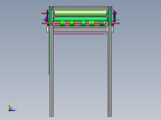Select the thin pink strip under the crossbeam
The image size is (161, 120).
(x=80, y=34)
